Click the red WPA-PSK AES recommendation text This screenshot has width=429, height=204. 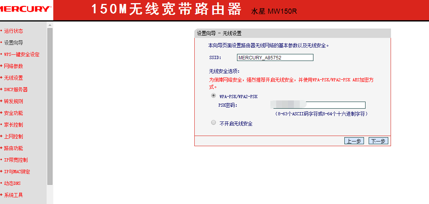pyautogui.click(x=291, y=83)
